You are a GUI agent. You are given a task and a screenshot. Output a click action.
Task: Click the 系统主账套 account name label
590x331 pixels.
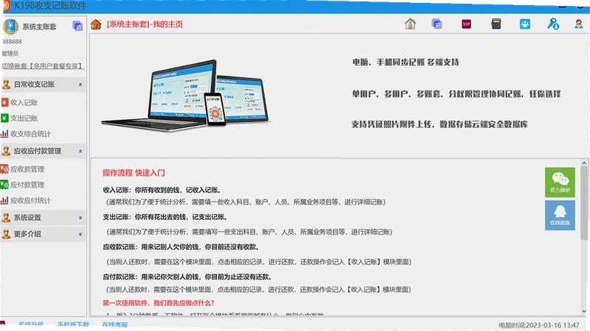tap(39, 26)
